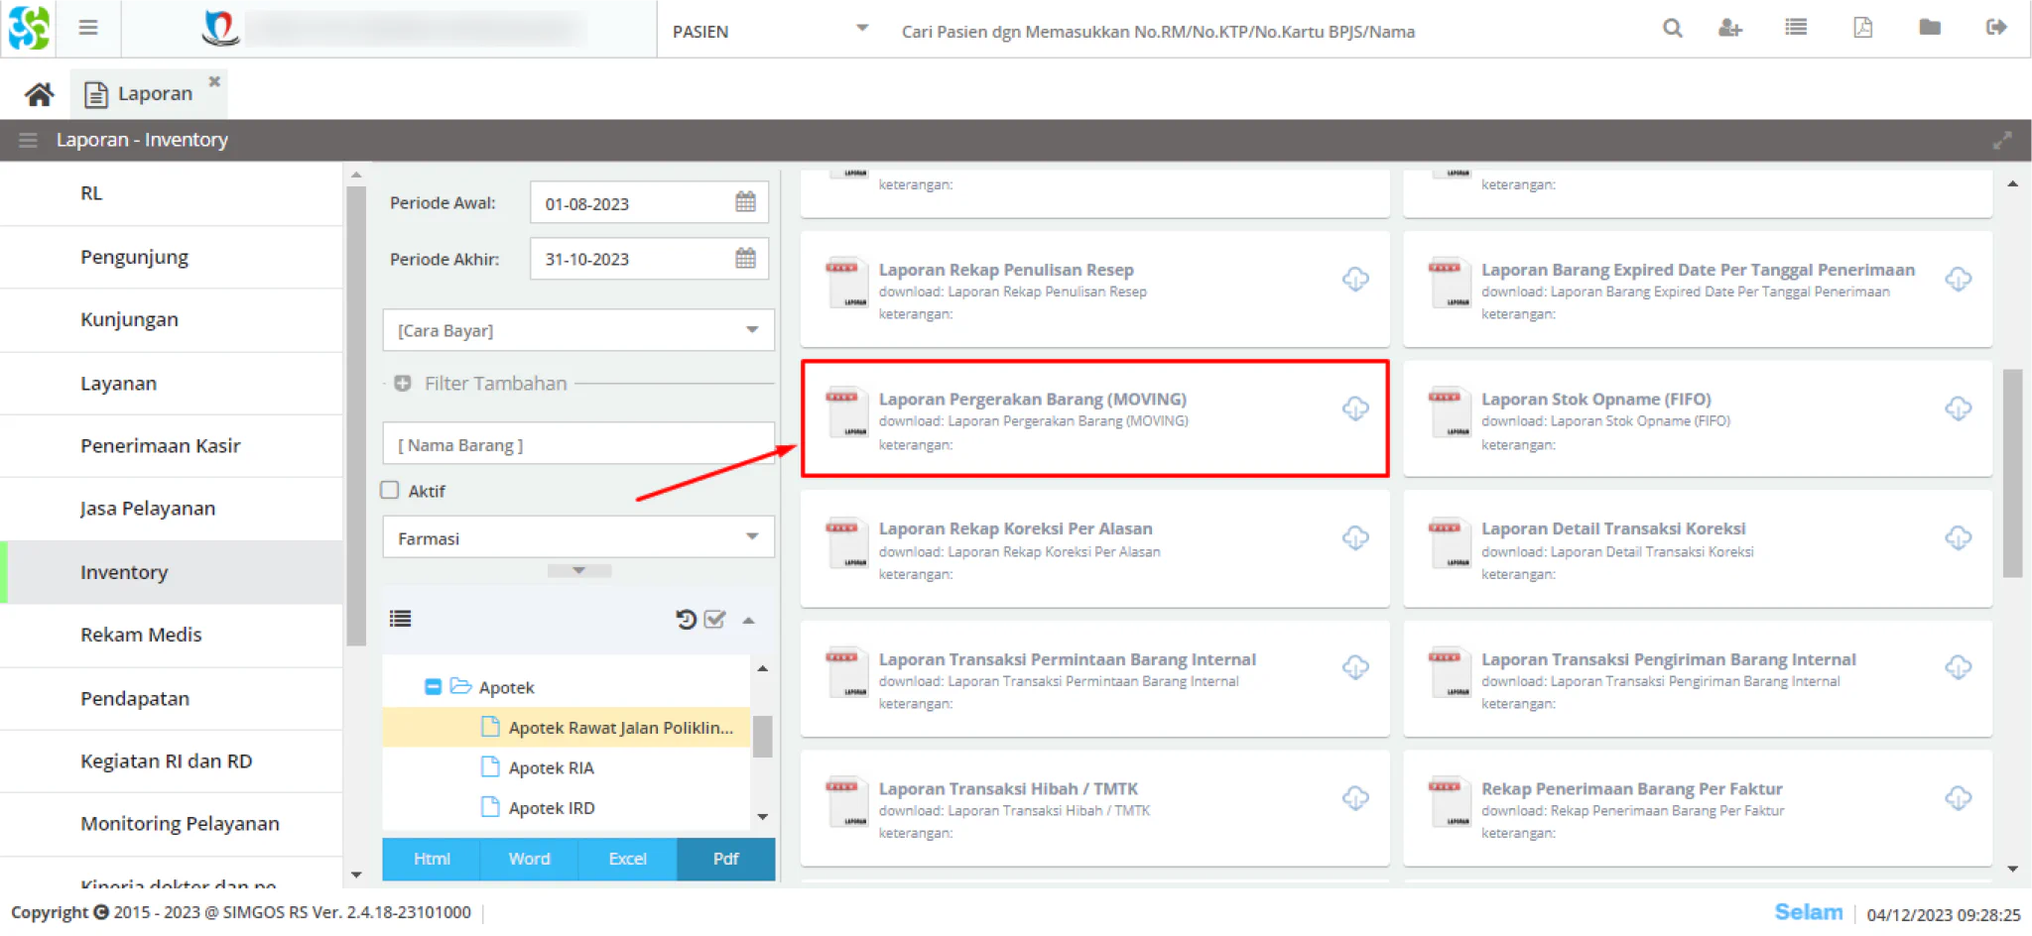
Task: Open calendar picker for Periode Awal
Action: click(745, 202)
